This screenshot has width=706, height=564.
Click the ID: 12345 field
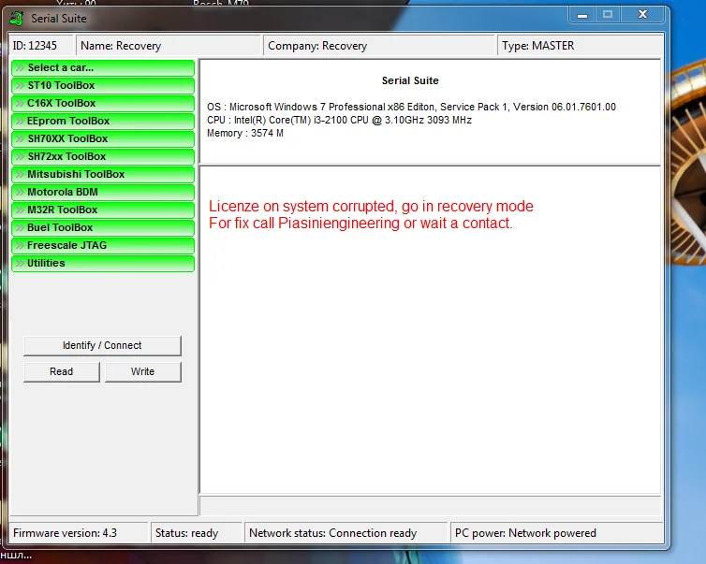click(41, 46)
